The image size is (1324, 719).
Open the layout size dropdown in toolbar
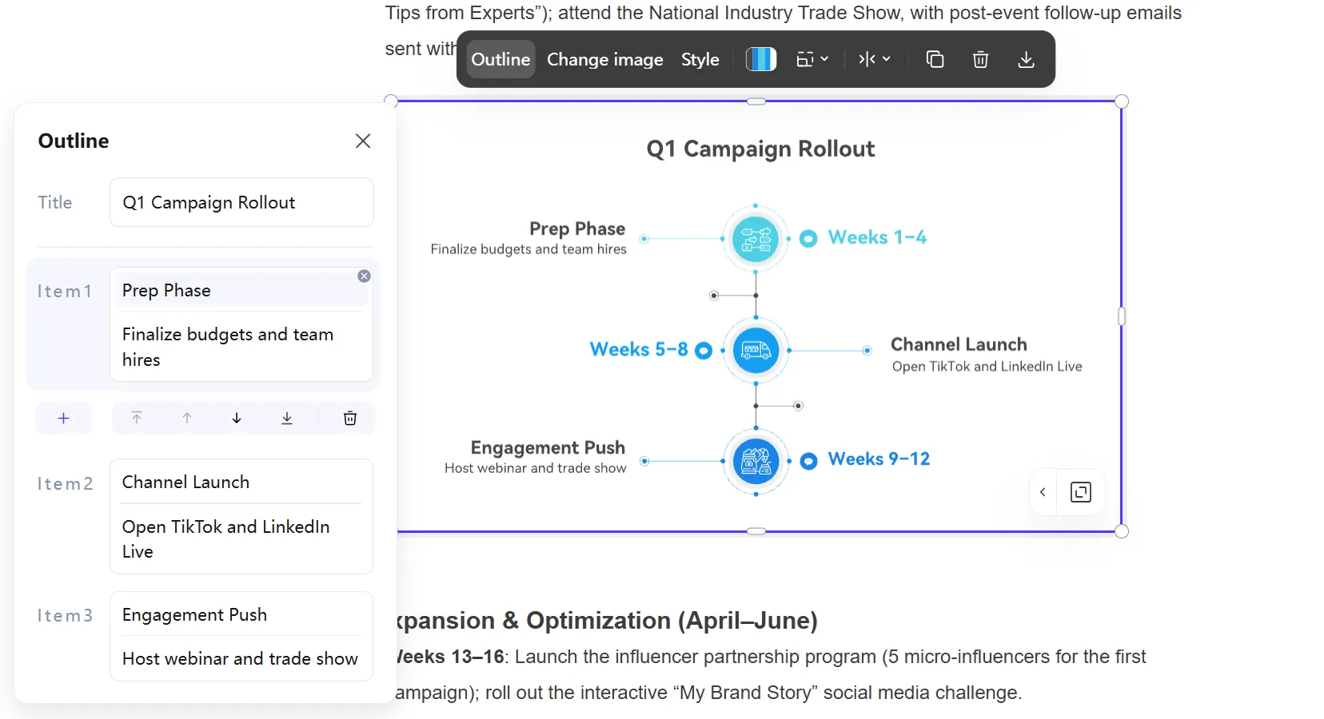point(812,59)
